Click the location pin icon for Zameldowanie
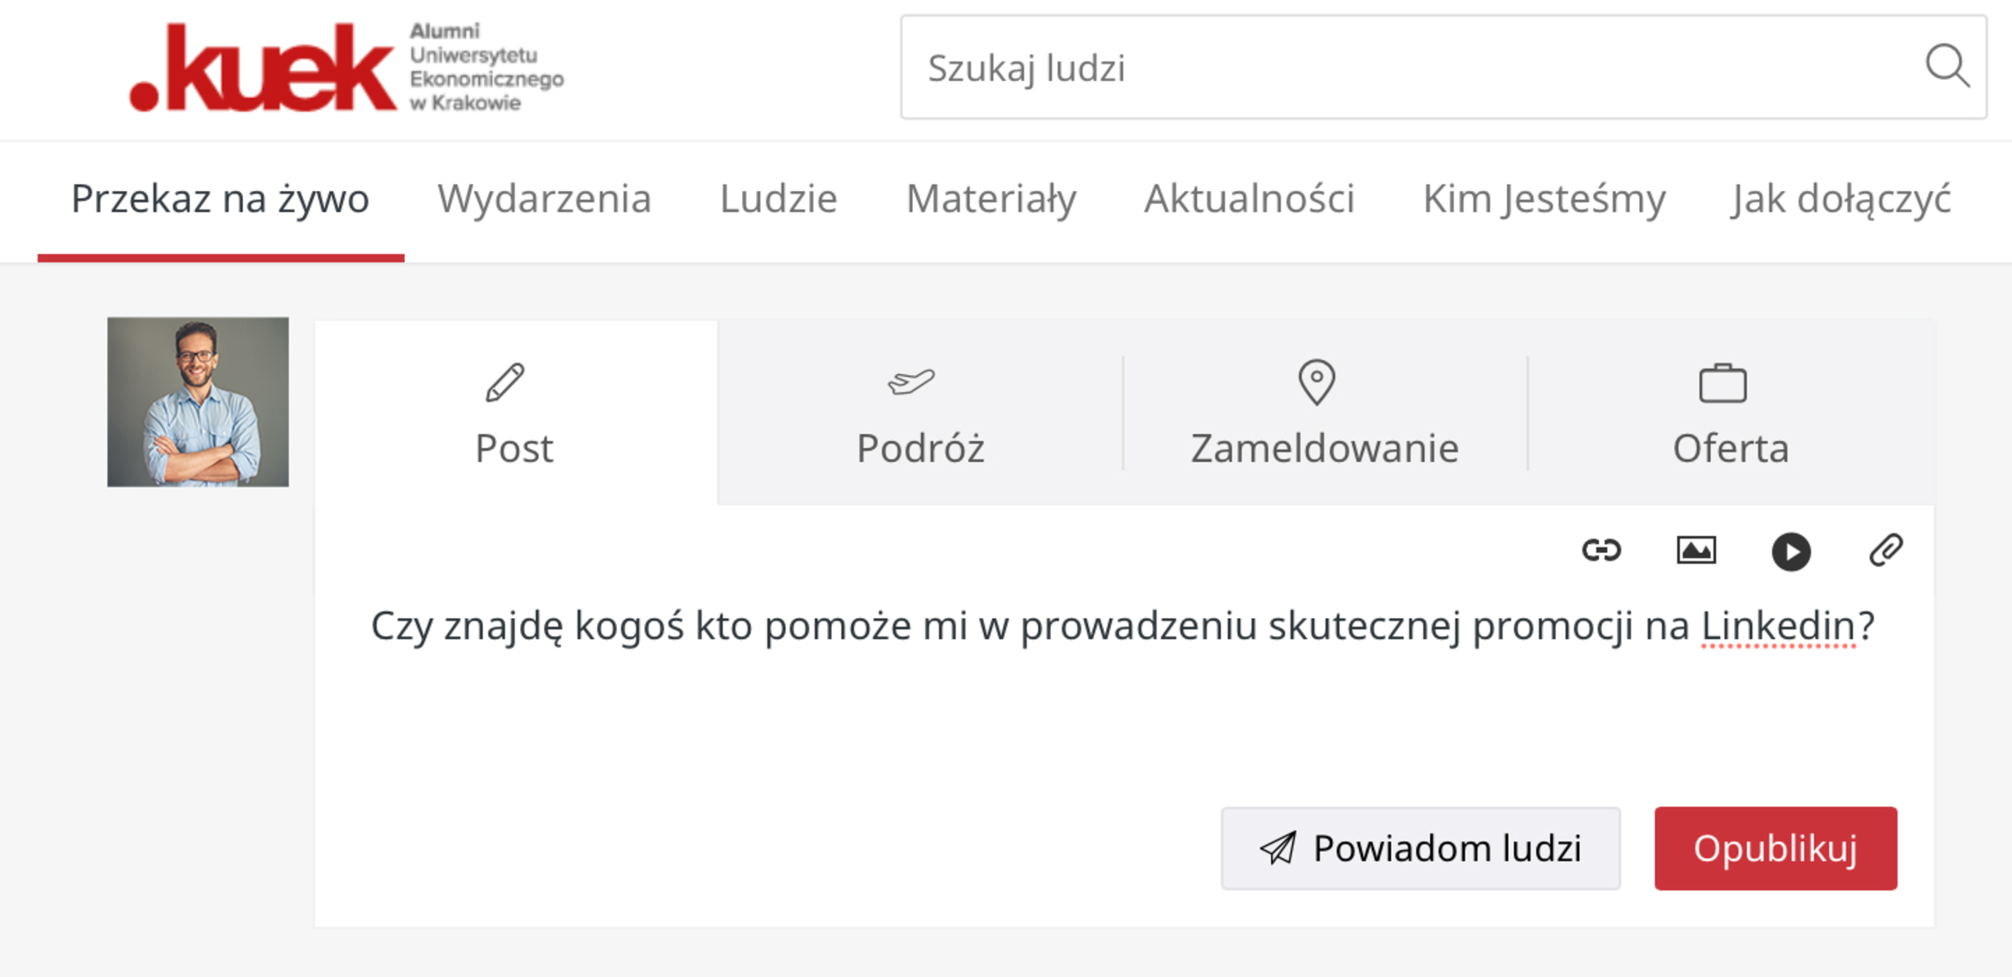The height and width of the screenshot is (977, 2012). (1317, 382)
